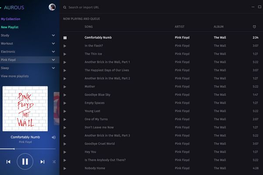Click View more playlists link
The image size is (263, 175).
[x=15, y=76]
